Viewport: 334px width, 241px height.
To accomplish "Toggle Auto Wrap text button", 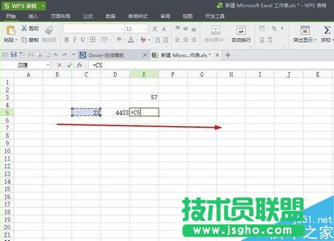I will pos(241,34).
